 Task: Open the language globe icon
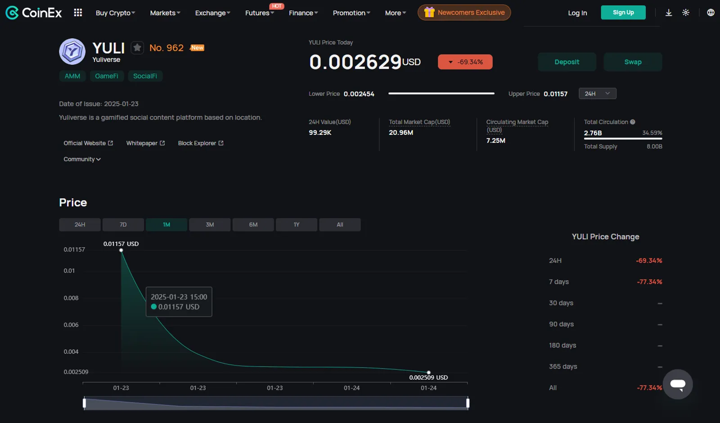pos(711,13)
